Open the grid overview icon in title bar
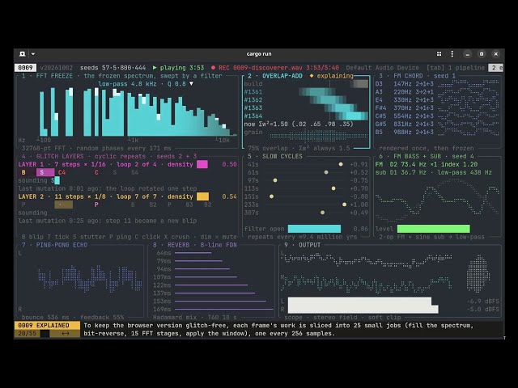This screenshot has width=518, height=388. 439,54
